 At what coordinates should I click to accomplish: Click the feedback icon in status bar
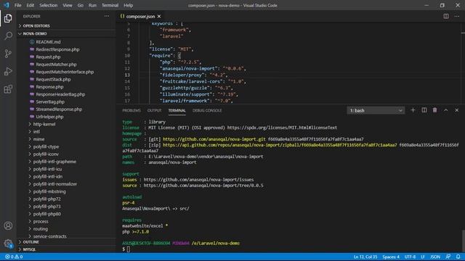[x=448, y=257]
